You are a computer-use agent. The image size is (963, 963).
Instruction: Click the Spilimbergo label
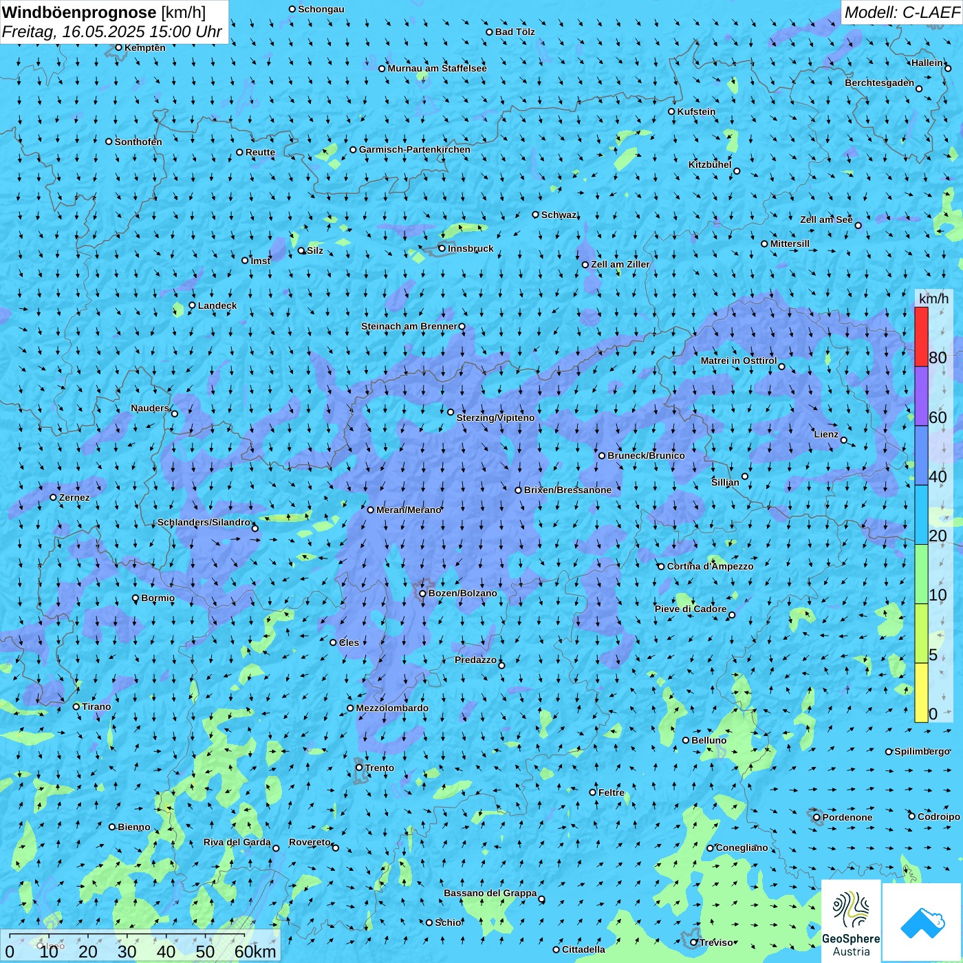pyautogui.click(x=922, y=751)
